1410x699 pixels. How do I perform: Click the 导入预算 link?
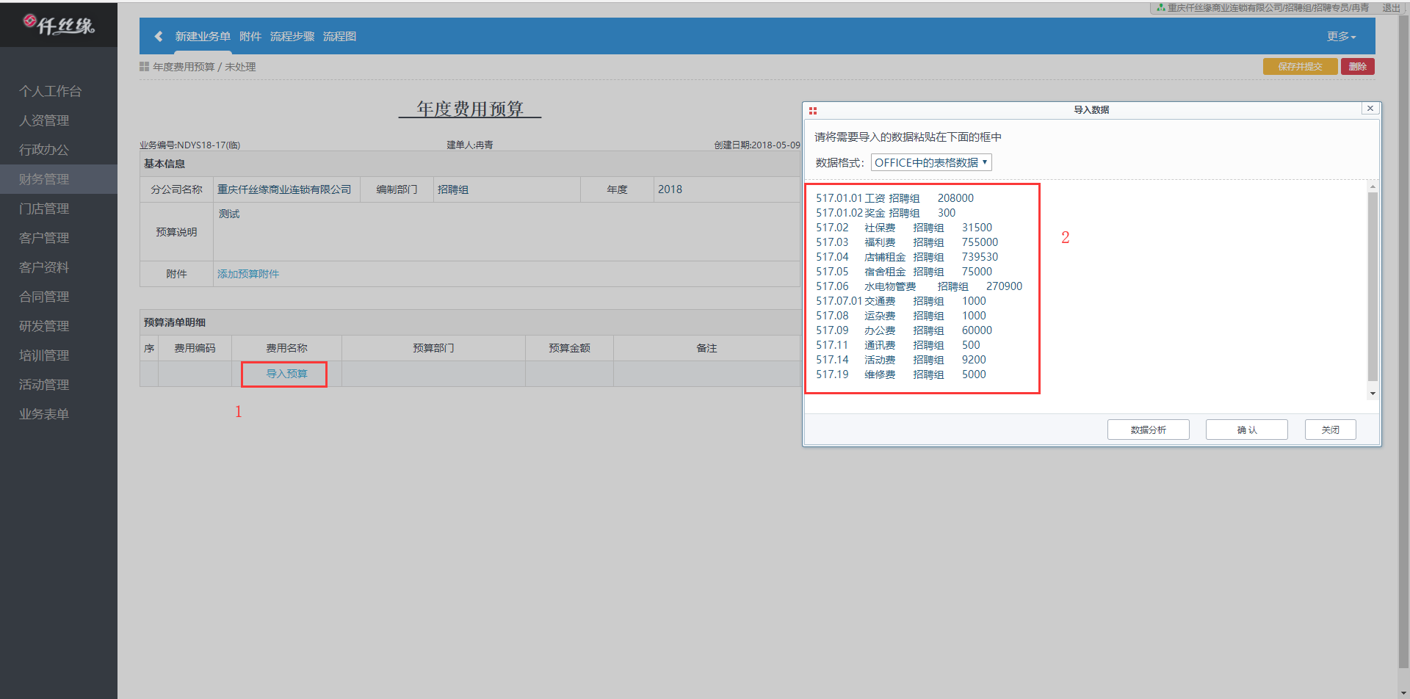[286, 374]
